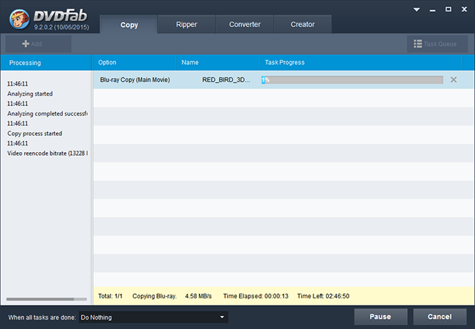Image resolution: width=475 pixels, height=329 pixels.
Task: Cancel the copy process
Action: pyautogui.click(x=439, y=317)
